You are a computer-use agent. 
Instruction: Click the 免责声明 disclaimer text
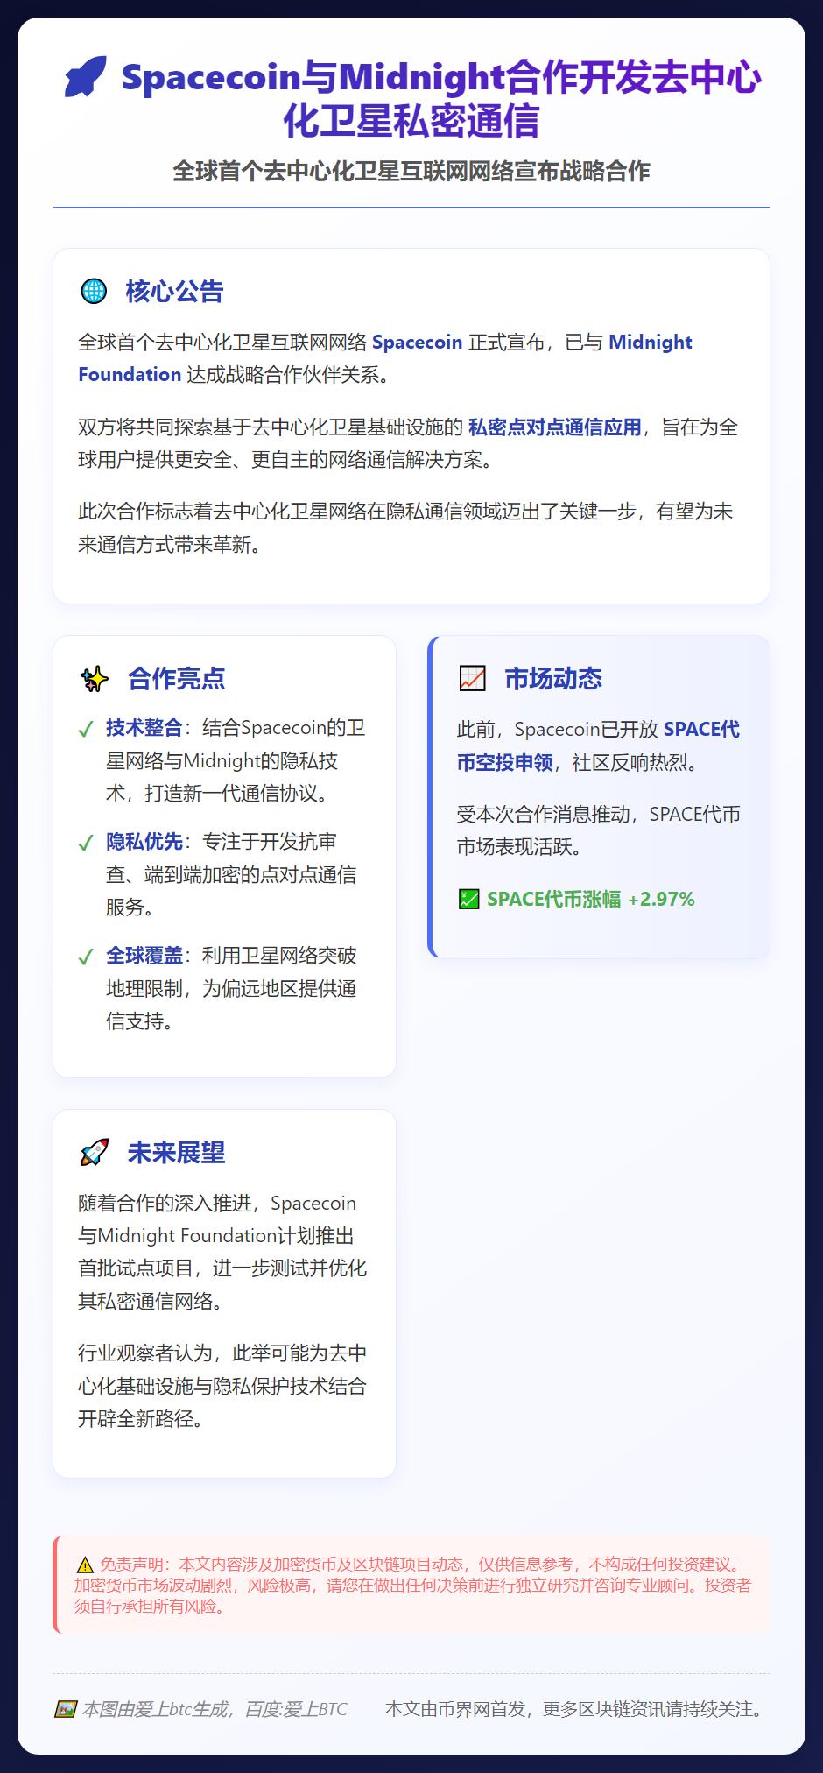[x=412, y=1585]
